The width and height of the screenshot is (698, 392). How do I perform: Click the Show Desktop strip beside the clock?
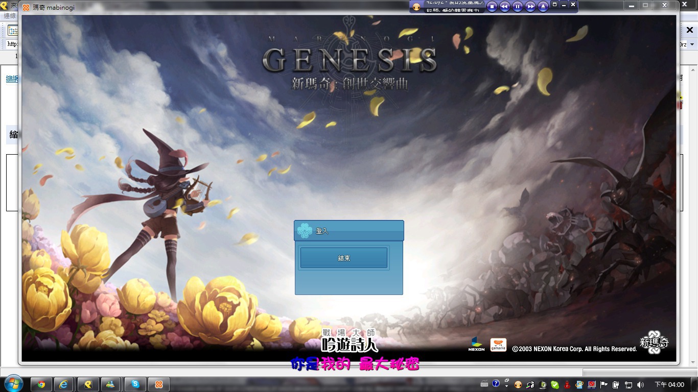click(694, 384)
